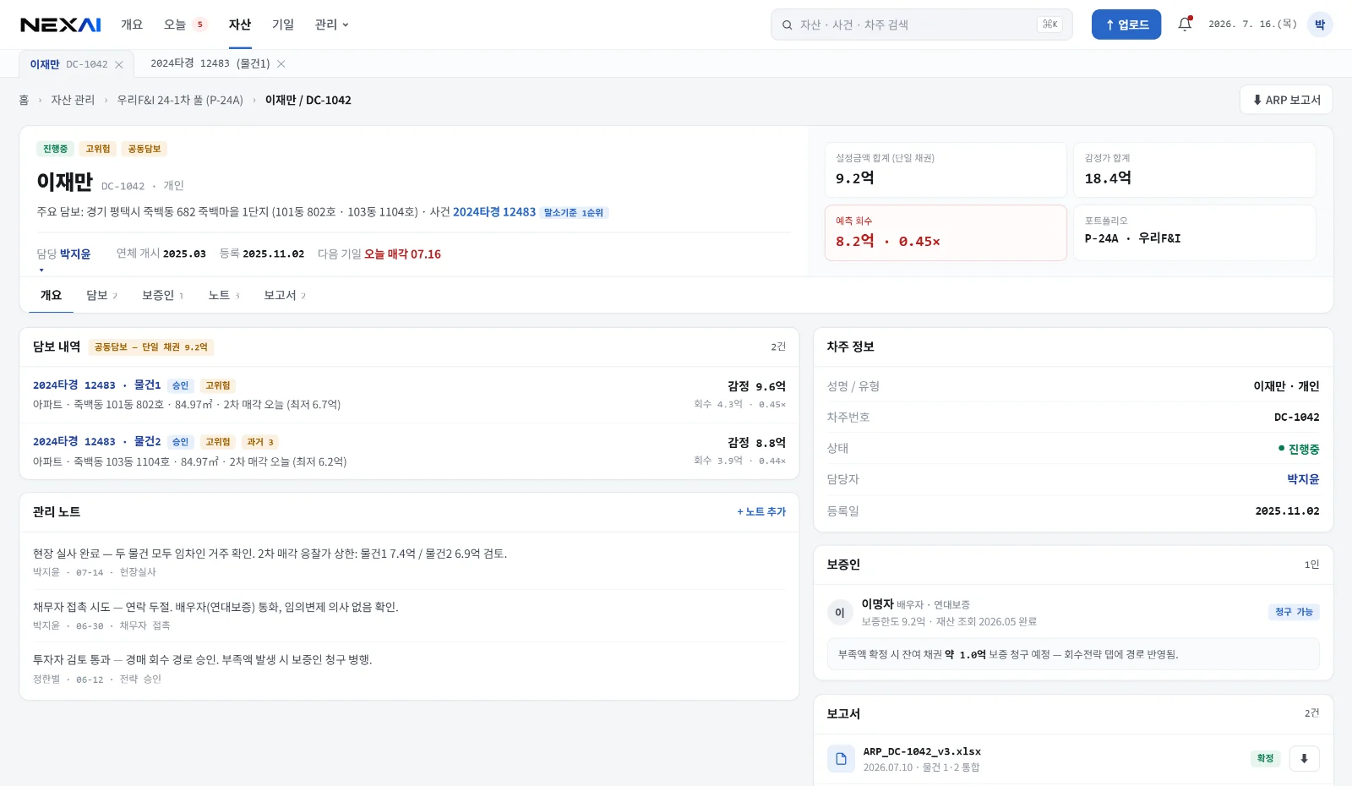The height and width of the screenshot is (786, 1352).
Task: Click 자산 관리 in the breadcrumb
Action: click(73, 100)
